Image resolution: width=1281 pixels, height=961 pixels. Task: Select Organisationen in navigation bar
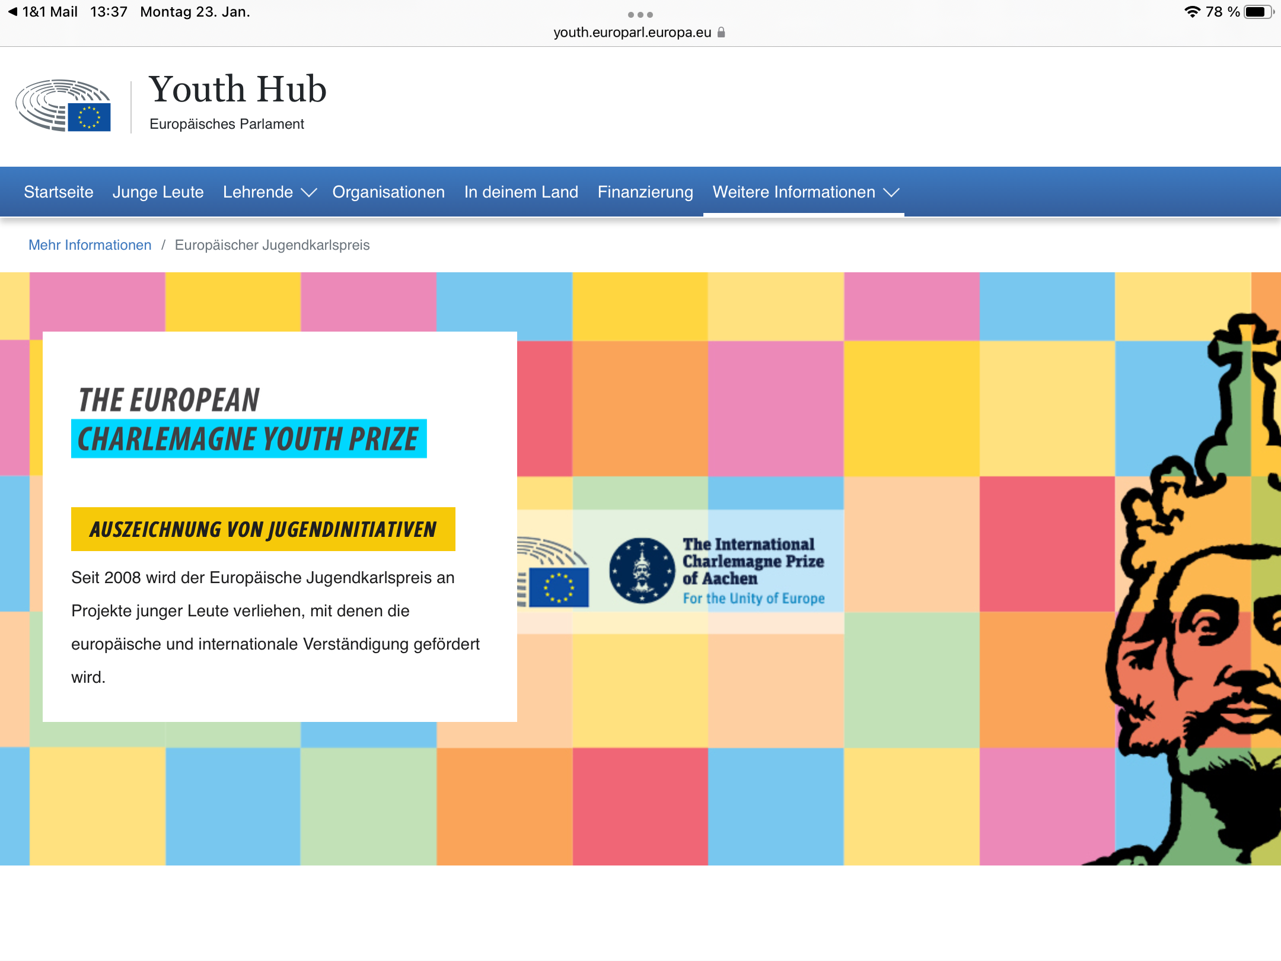[388, 192]
